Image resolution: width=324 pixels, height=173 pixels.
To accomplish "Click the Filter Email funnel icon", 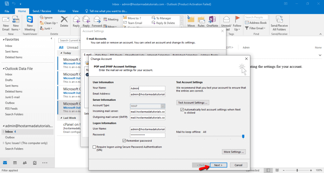I will (x=247, y=28).
